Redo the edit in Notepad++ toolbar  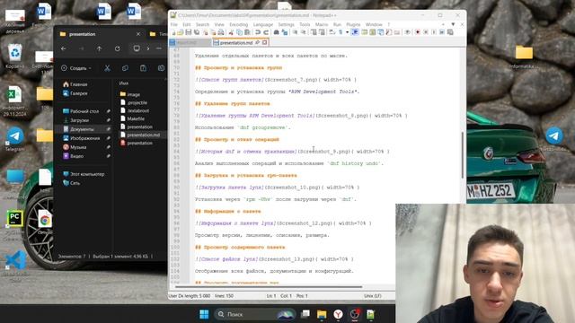266,32
